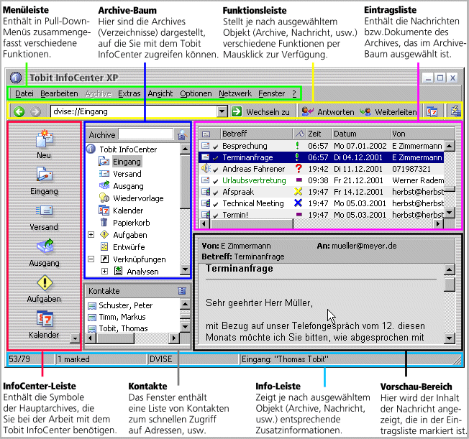
Task: Click the search icon beside Archive field
Action: [x=182, y=135]
